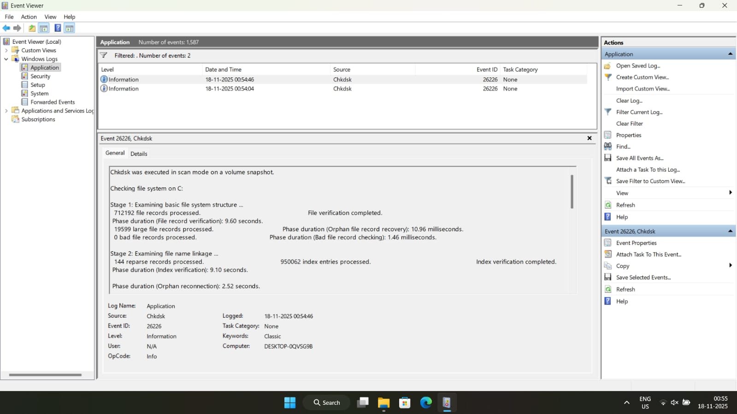Image resolution: width=737 pixels, height=414 pixels.
Task: Click Clear Filter action
Action: click(x=629, y=123)
